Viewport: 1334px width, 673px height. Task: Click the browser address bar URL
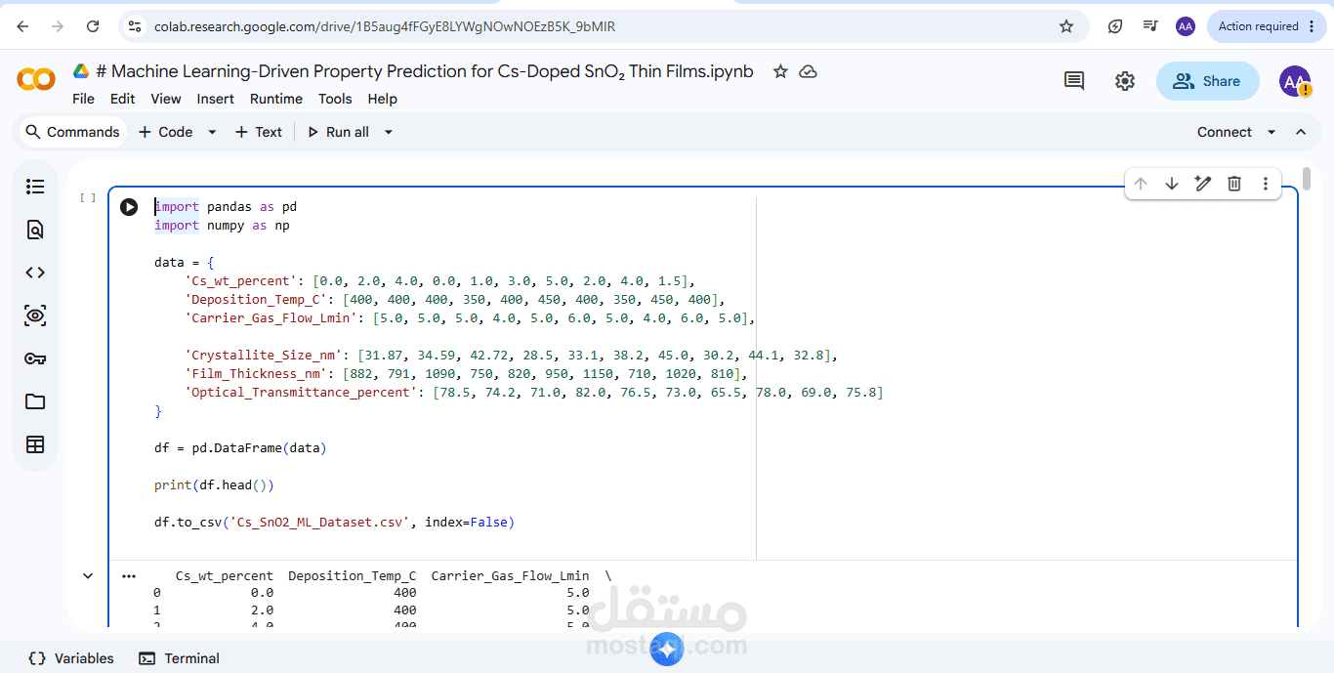385,26
